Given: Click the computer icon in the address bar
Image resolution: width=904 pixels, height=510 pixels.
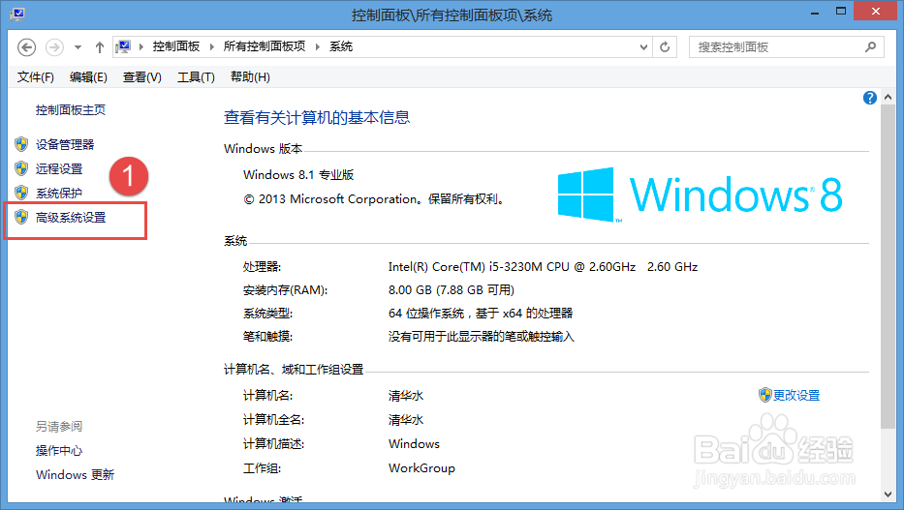Looking at the screenshot, I should (123, 46).
